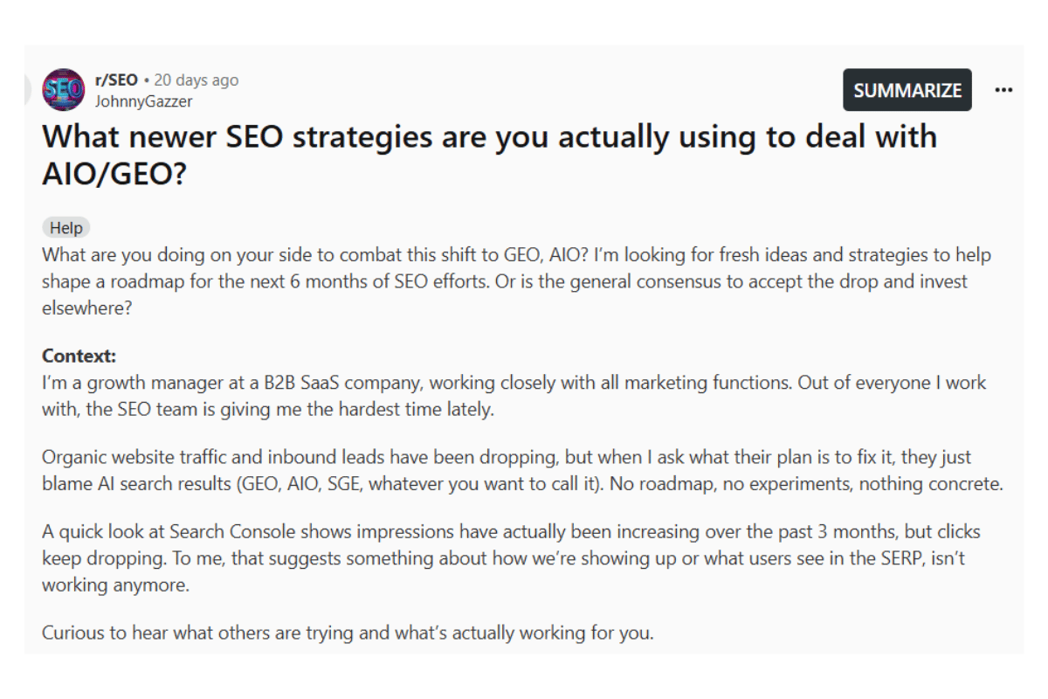1048x699 pixels.
Task: Click the SUMMARIZE button
Action: pyautogui.click(x=907, y=90)
